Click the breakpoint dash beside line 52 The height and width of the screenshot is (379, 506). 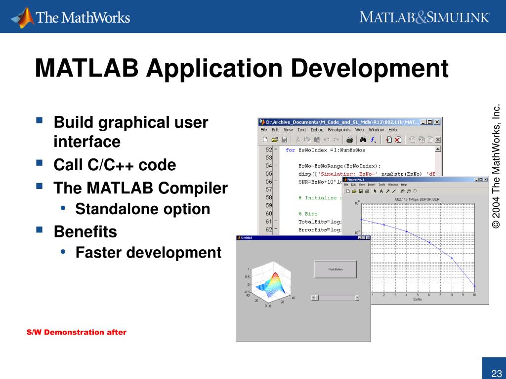tap(276, 150)
